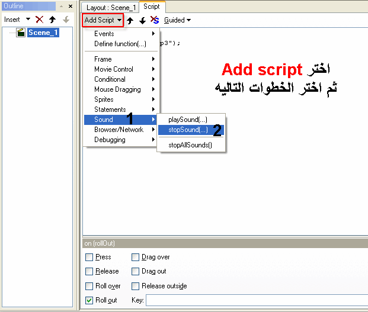Select playSound(...) in the submenu

tap(188, 120)
